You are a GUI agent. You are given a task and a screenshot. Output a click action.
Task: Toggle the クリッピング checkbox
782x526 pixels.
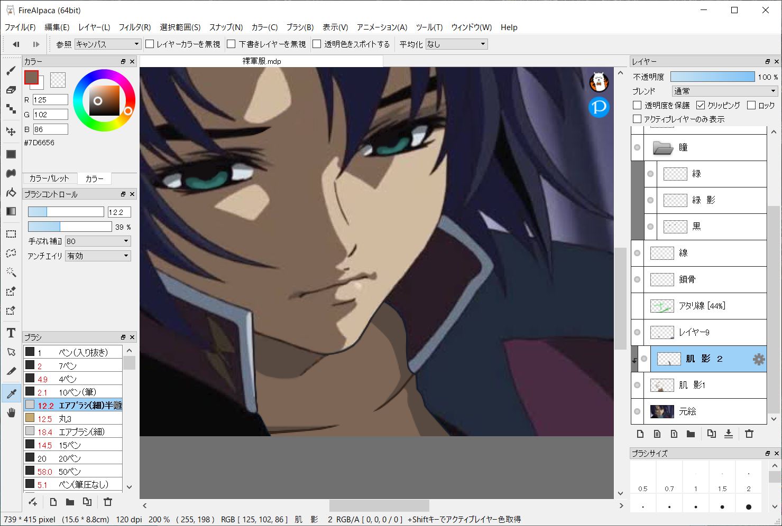(x=701, y=105)
